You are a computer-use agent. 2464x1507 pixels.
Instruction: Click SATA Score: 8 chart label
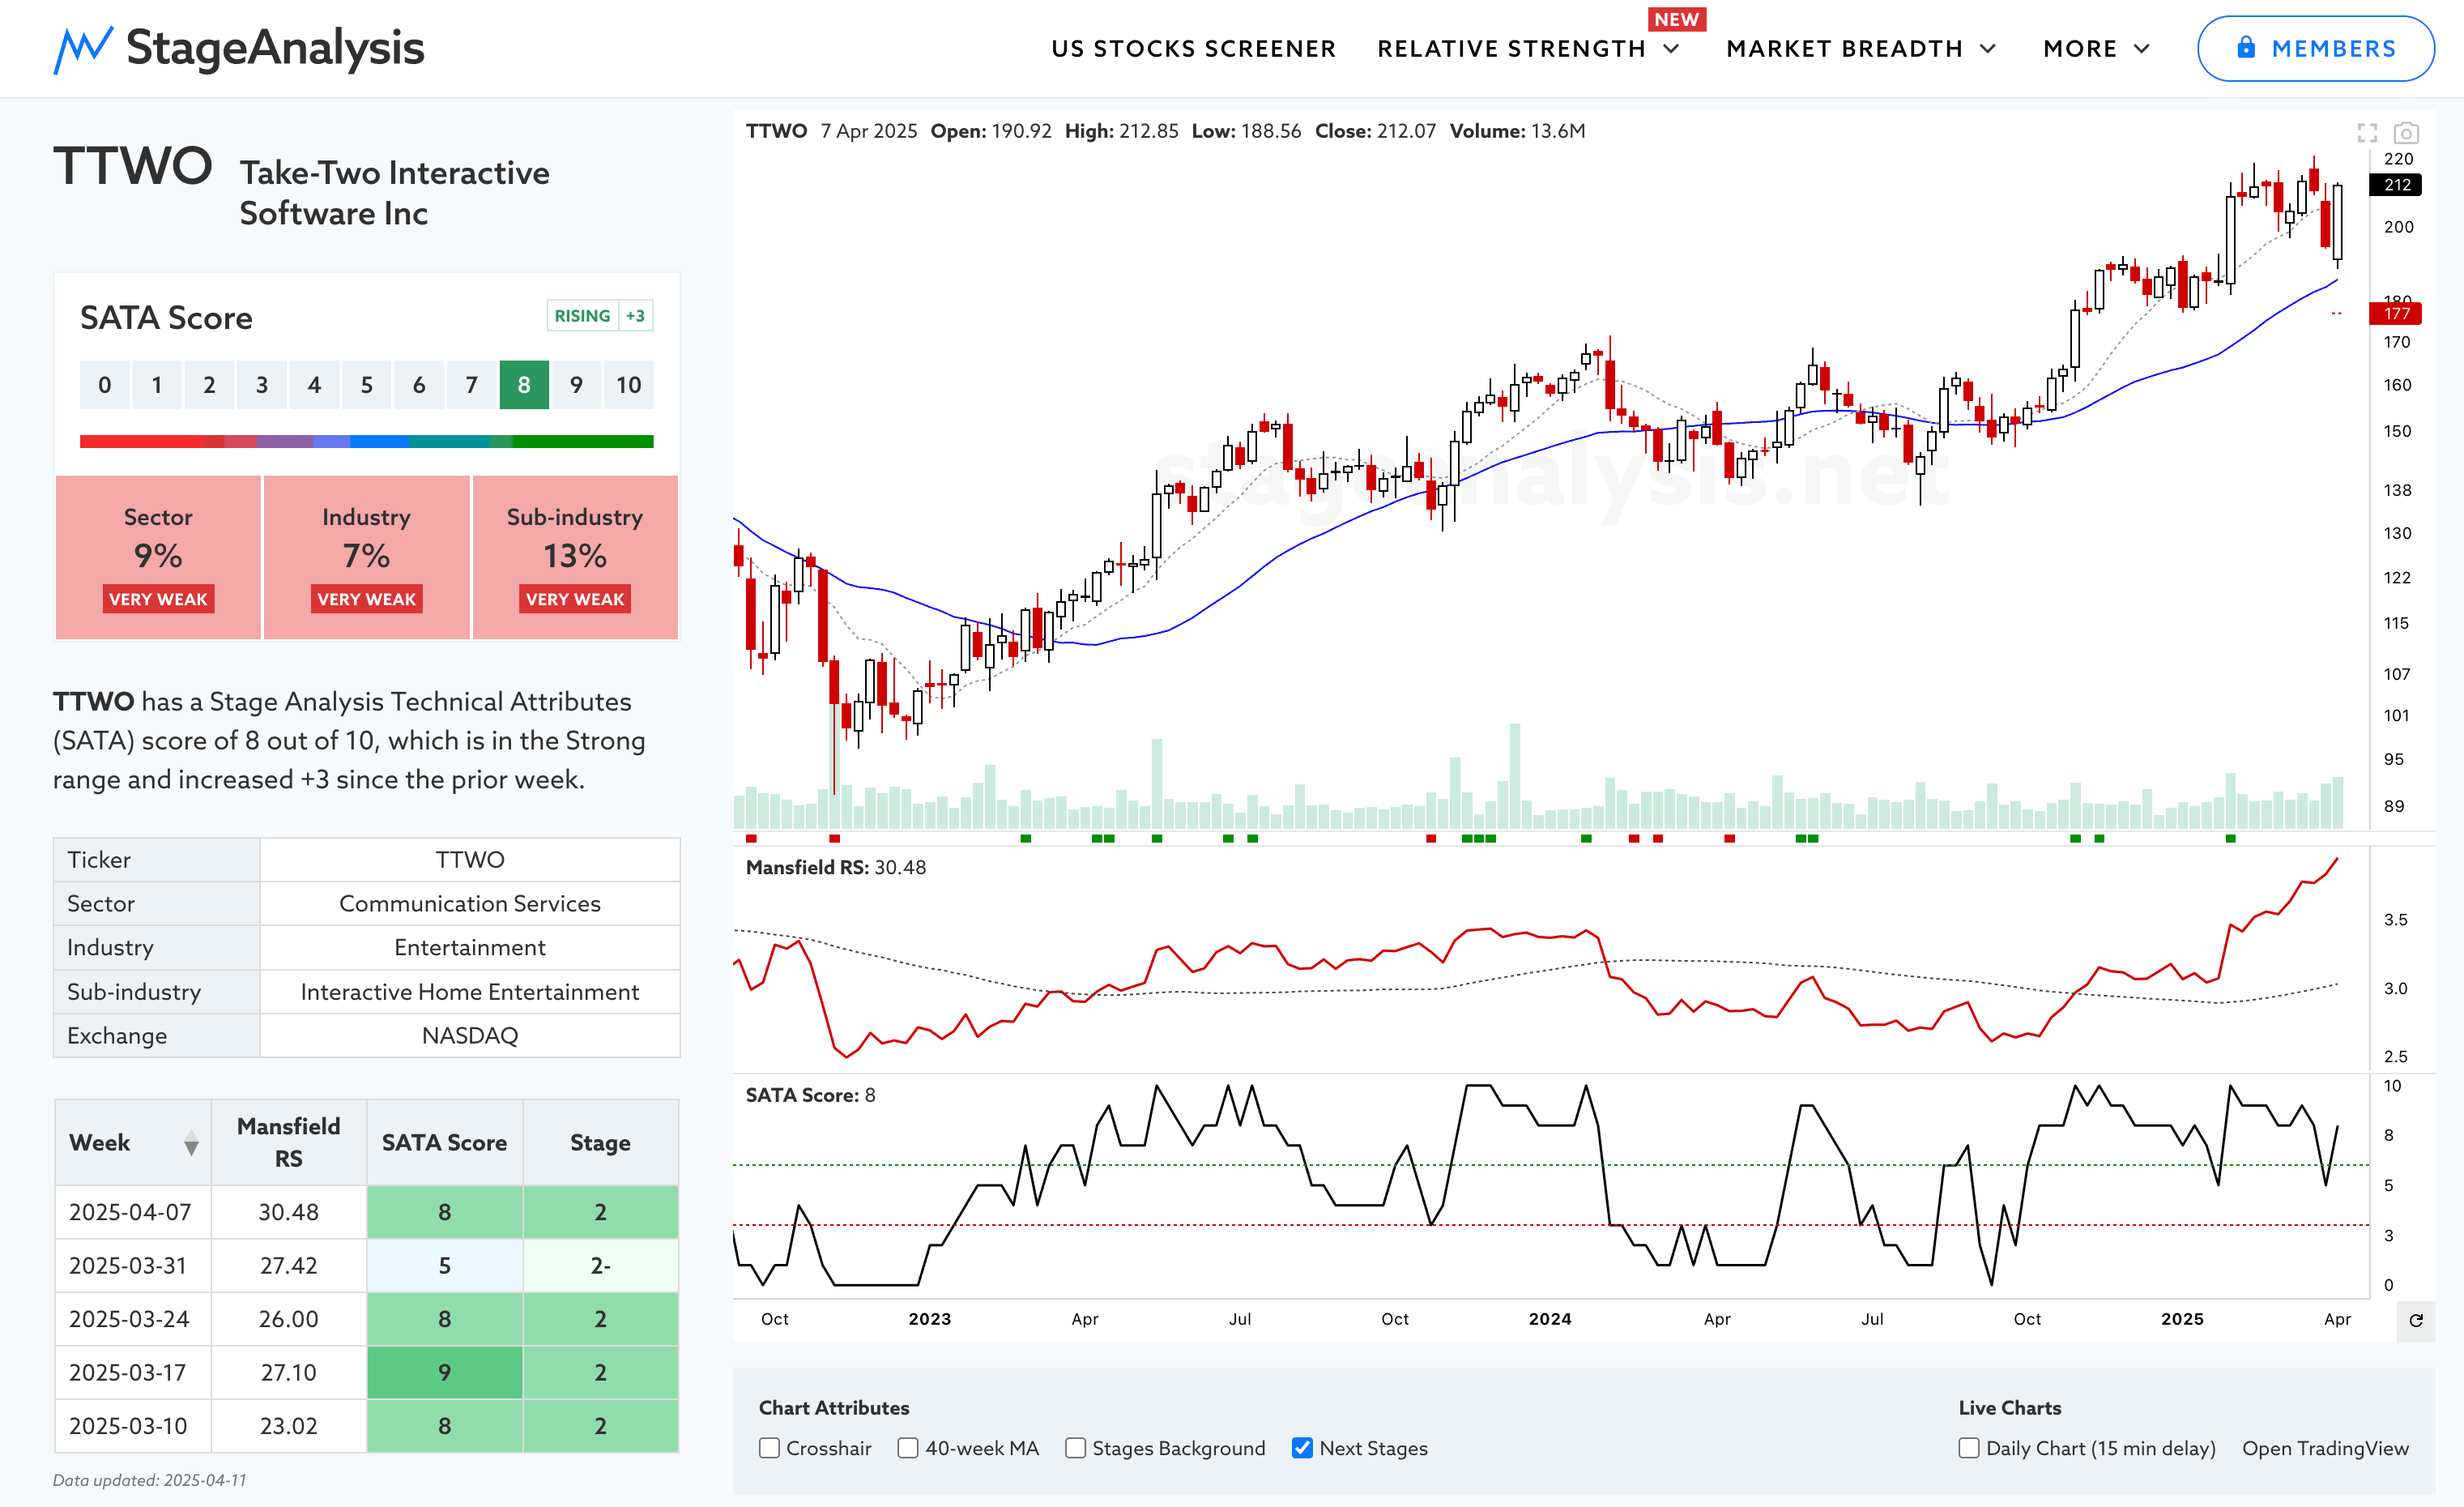pos(810,1096)
